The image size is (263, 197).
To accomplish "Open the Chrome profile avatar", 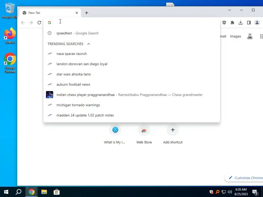I will [x=257, y=23].
